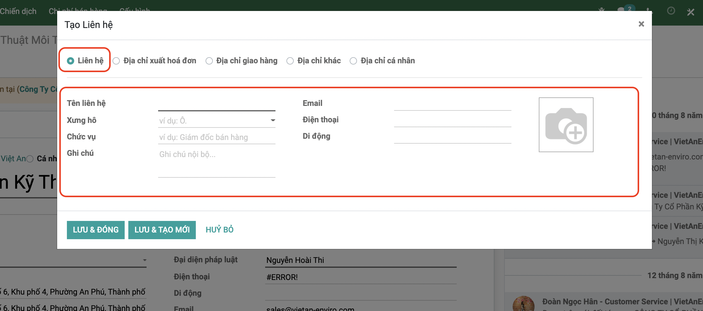The height and width of the screenshot is (311, 703).
Task: Click the Nguyễn Hoài Thi representative field
Action: (361, 260)
